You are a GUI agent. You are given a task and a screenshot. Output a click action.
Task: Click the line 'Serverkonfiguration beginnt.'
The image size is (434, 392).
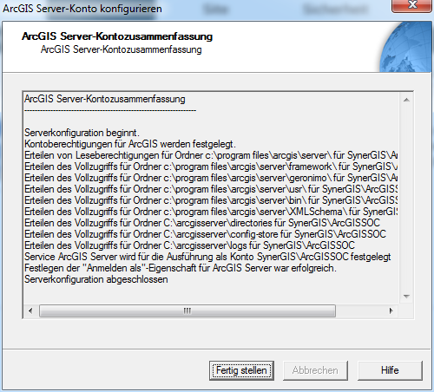(x=82, y=133)
